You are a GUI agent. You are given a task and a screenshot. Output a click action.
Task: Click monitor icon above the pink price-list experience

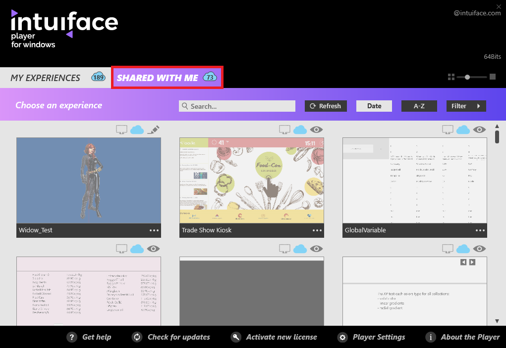(x=121, y=249)
